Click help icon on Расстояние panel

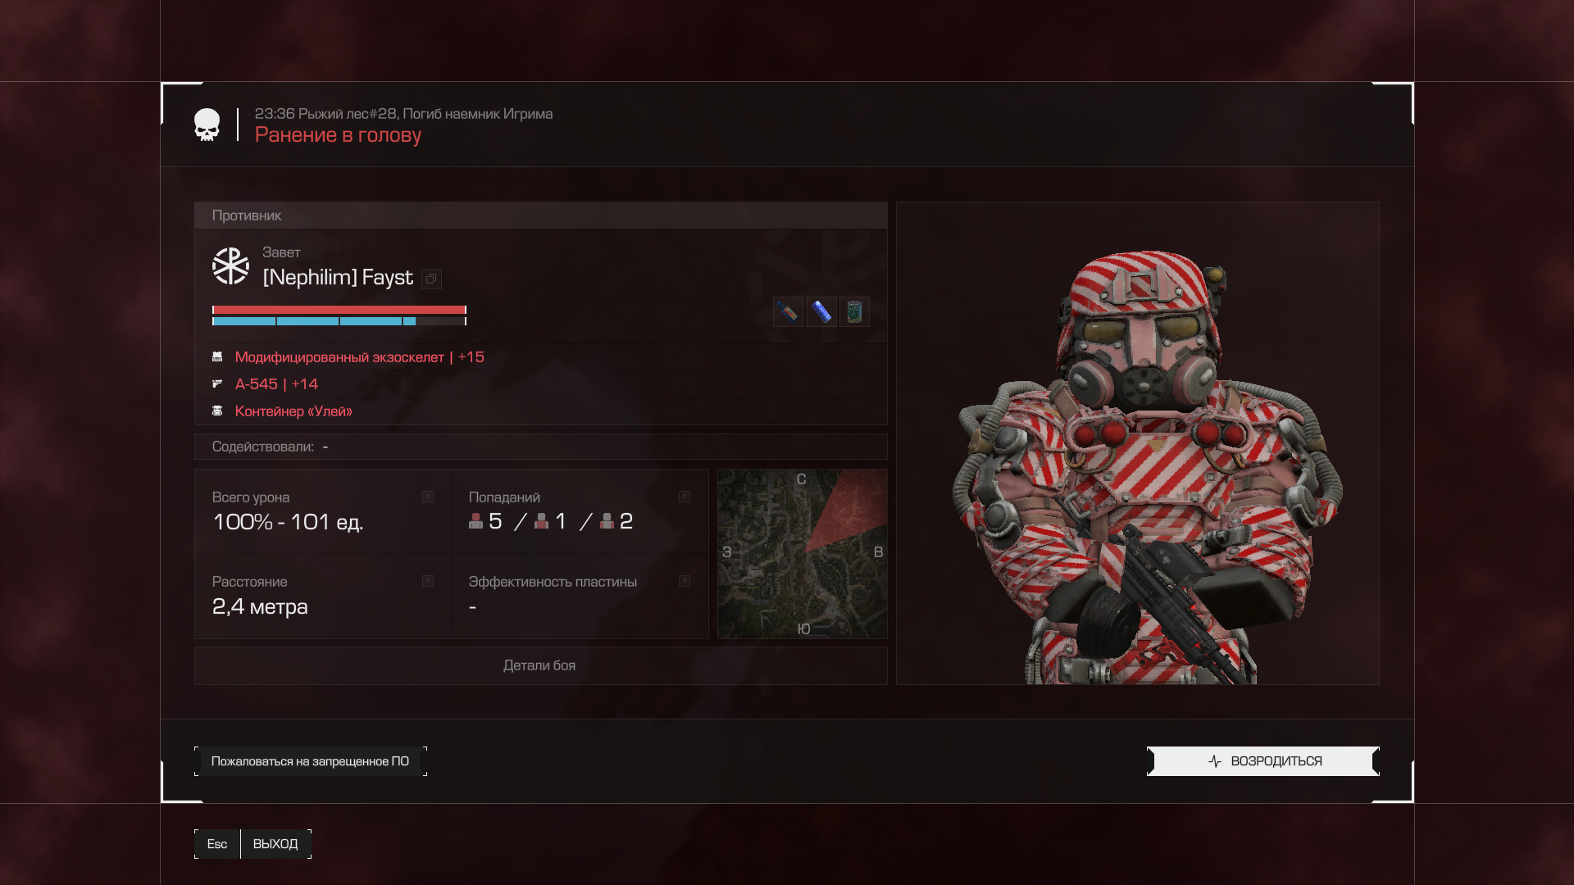pyautogui.click(x=428, y=581)
